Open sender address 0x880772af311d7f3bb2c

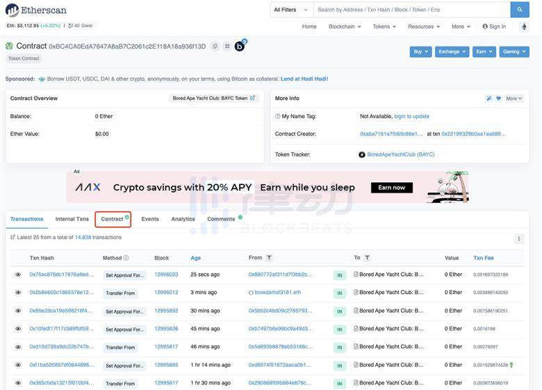pos(280,275)
